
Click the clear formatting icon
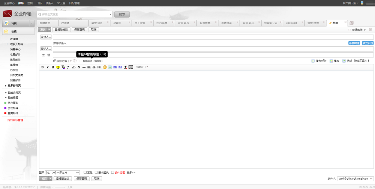(126, 67)
